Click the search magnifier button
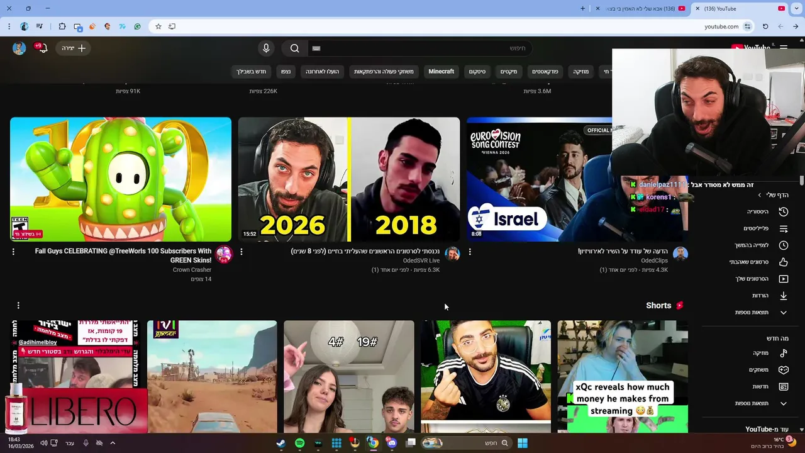Viewport: 805px width, 453px height. coord(294,48)
